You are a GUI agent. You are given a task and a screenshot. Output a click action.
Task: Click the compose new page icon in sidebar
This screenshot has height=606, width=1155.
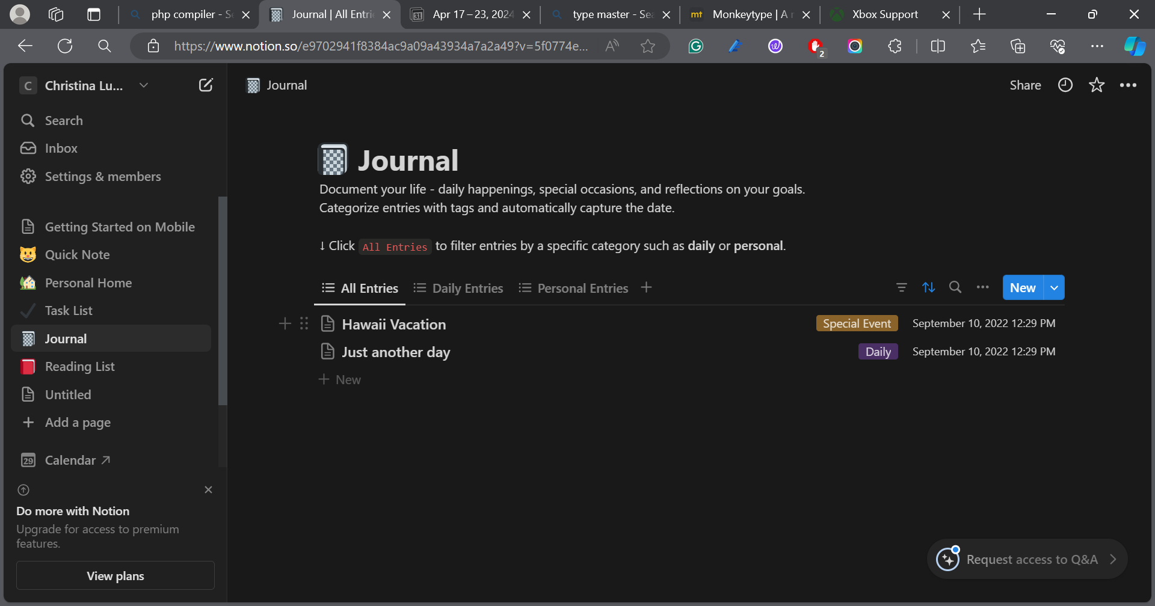206,85
